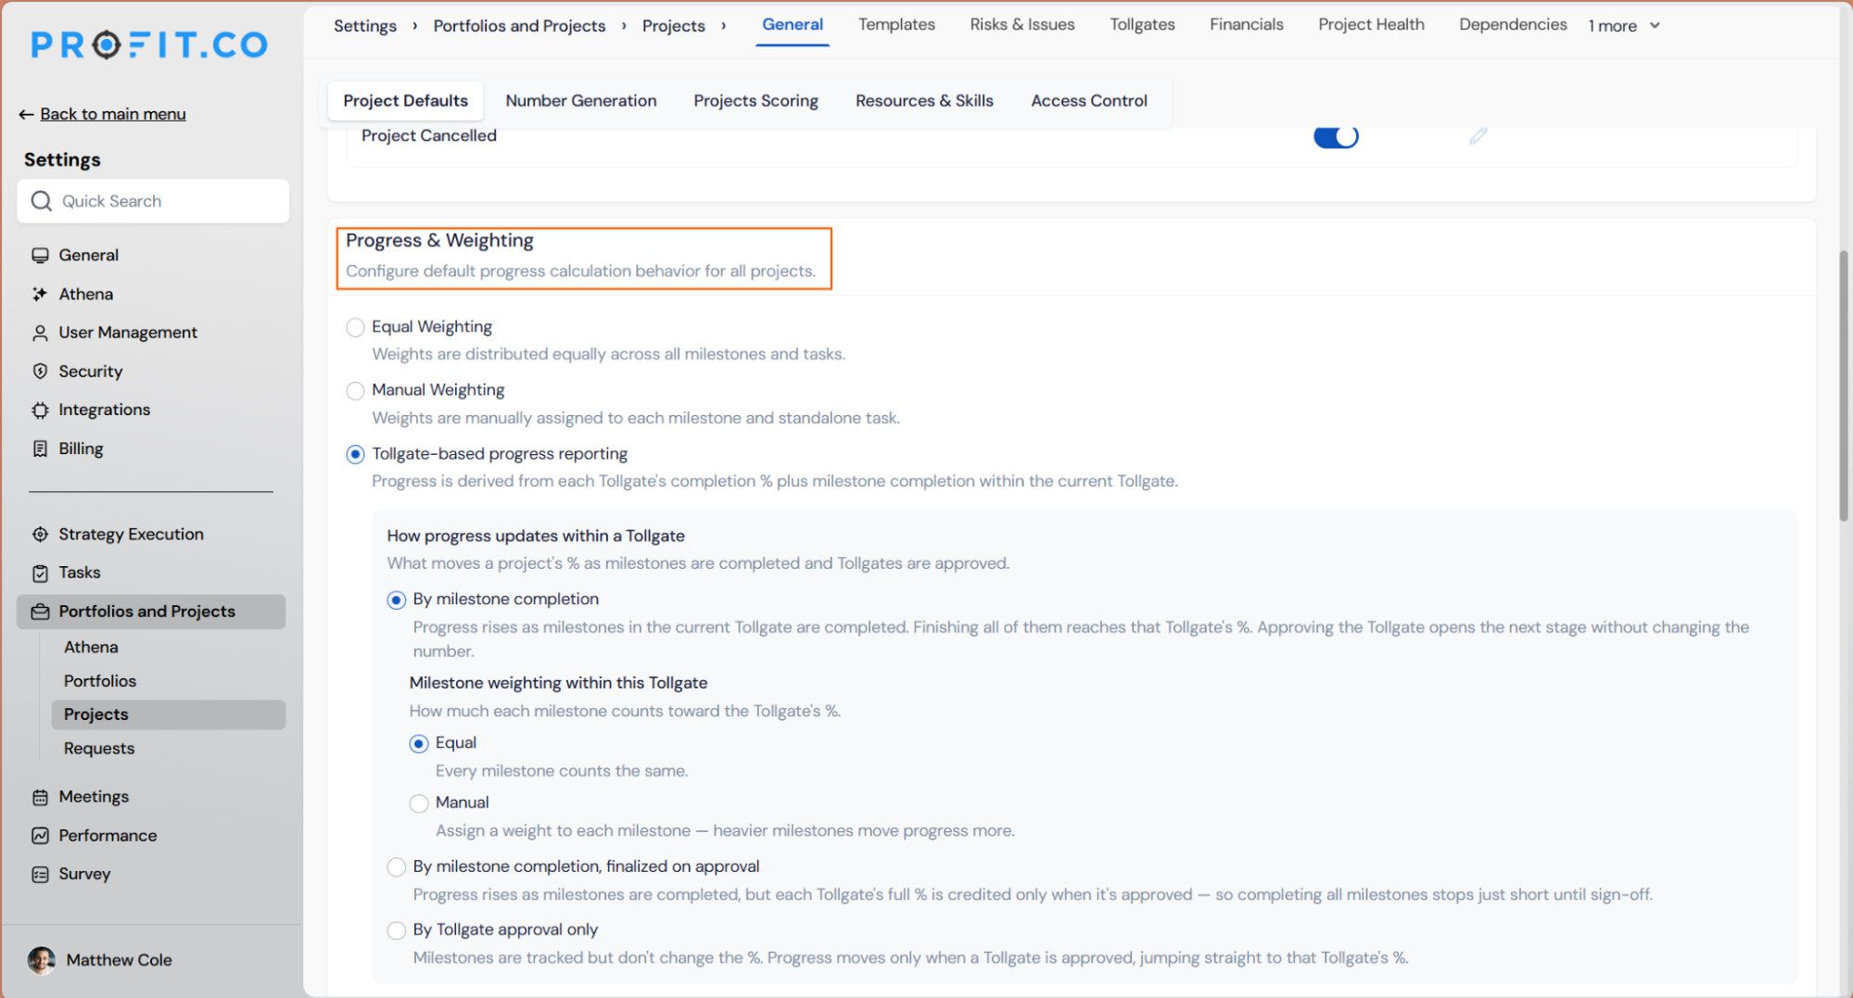Choose By milestone completion, finalized on approval

pos(397,867)
